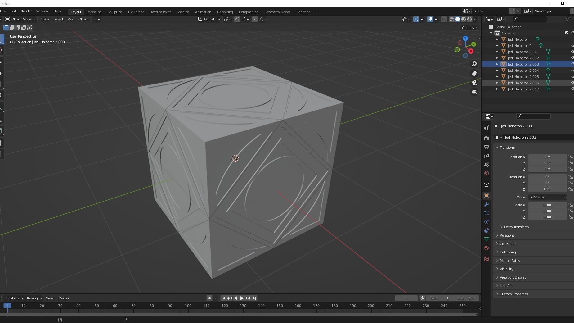Open the Collection properties tab
The width and height of the screenshot is (574, 323).
point(487,185)
